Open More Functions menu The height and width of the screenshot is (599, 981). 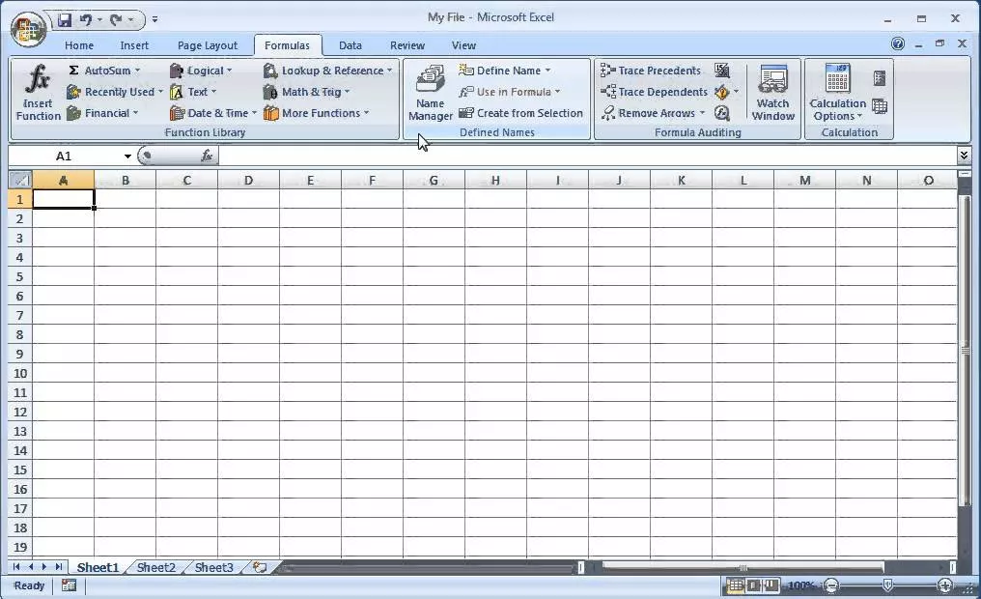click(x=317, y=113)
